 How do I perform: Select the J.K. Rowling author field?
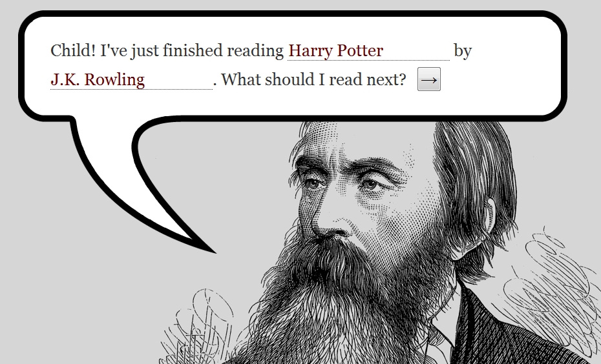coord(131,79)
